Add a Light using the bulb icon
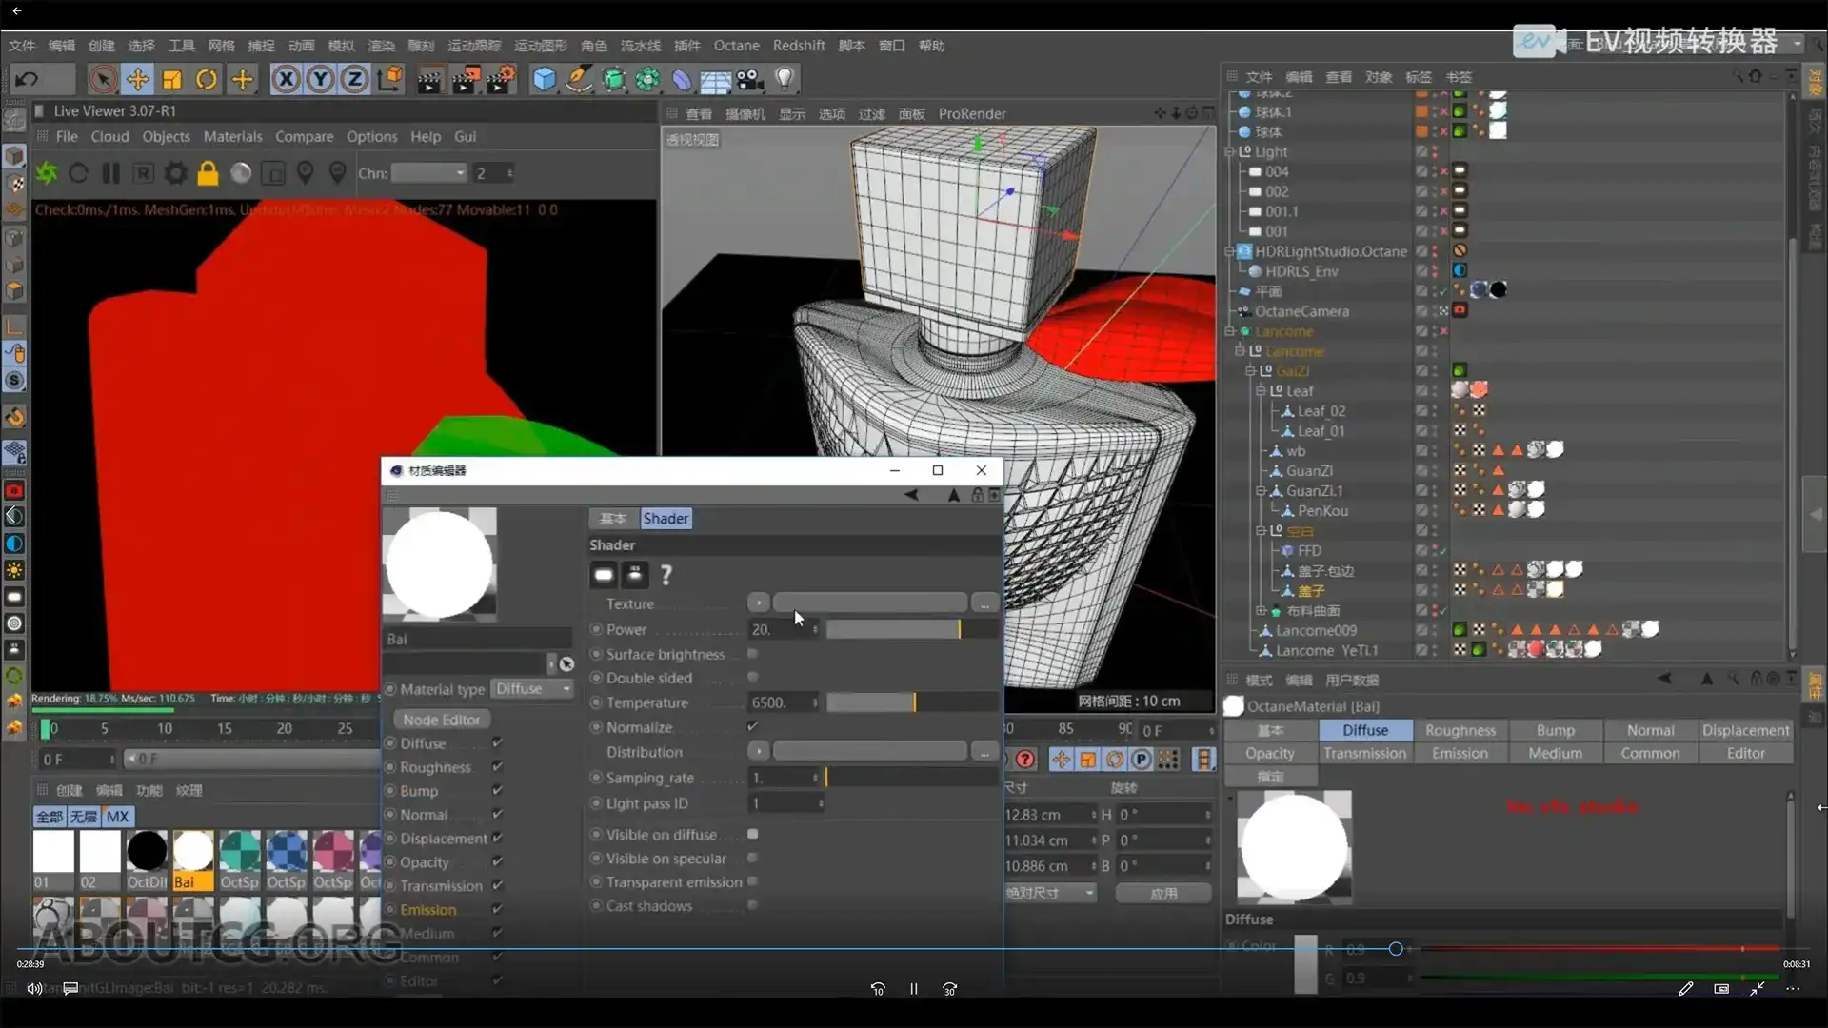1828x1028 pixels. point(784,79)
